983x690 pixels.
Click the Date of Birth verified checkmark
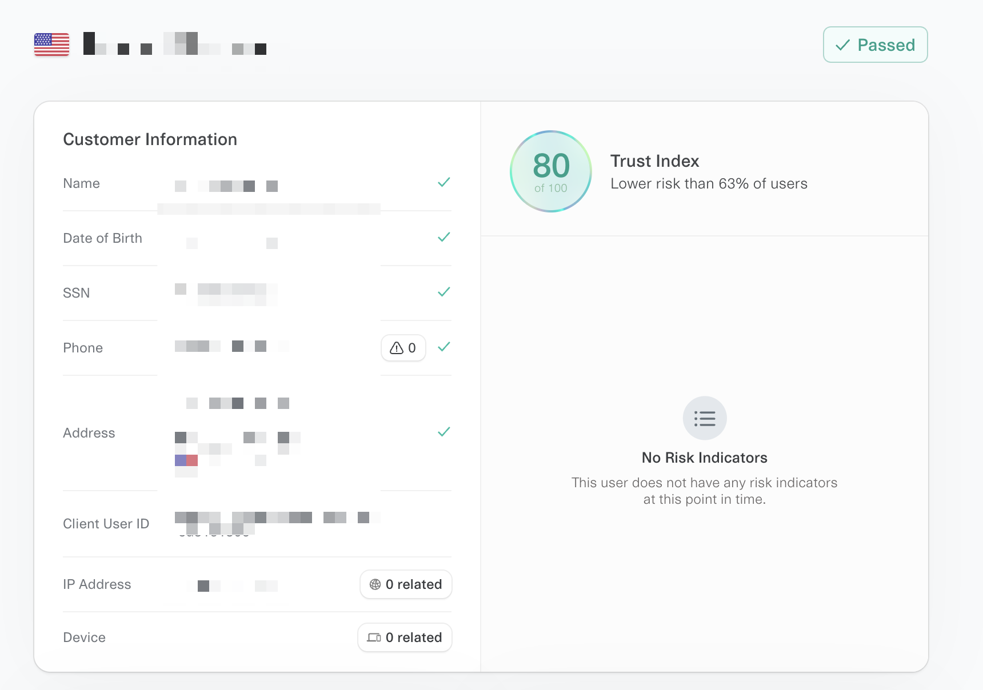[x=444, y=238]
